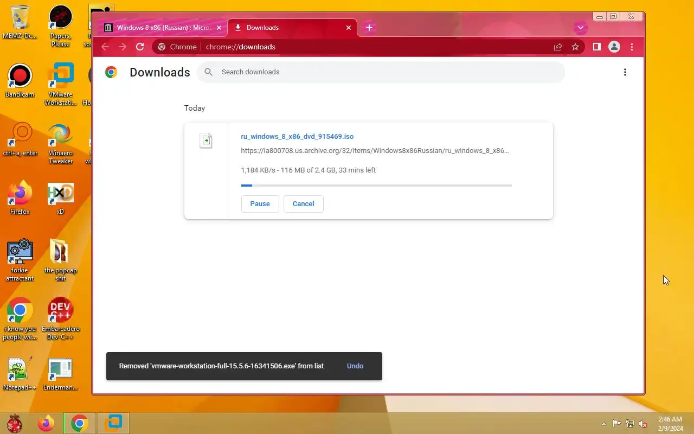Click the share icon in address bar

click(558, 47)
